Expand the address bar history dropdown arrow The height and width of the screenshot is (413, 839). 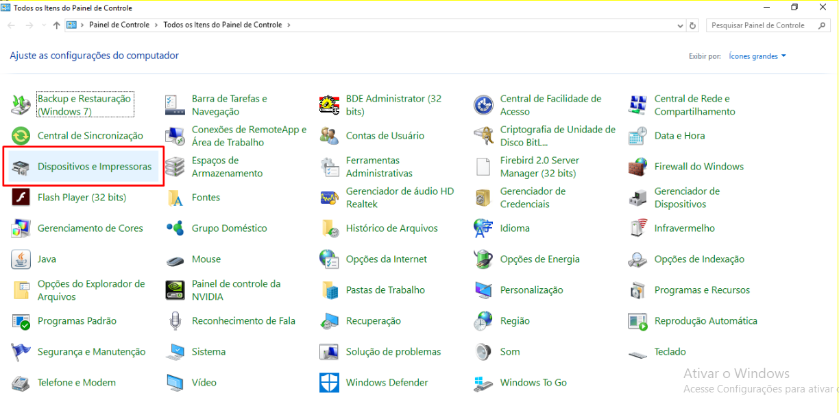pos(679,25)
